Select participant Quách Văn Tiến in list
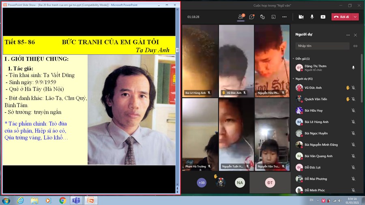Viewport: 365px width, 205px height. (x=316, y=99)
